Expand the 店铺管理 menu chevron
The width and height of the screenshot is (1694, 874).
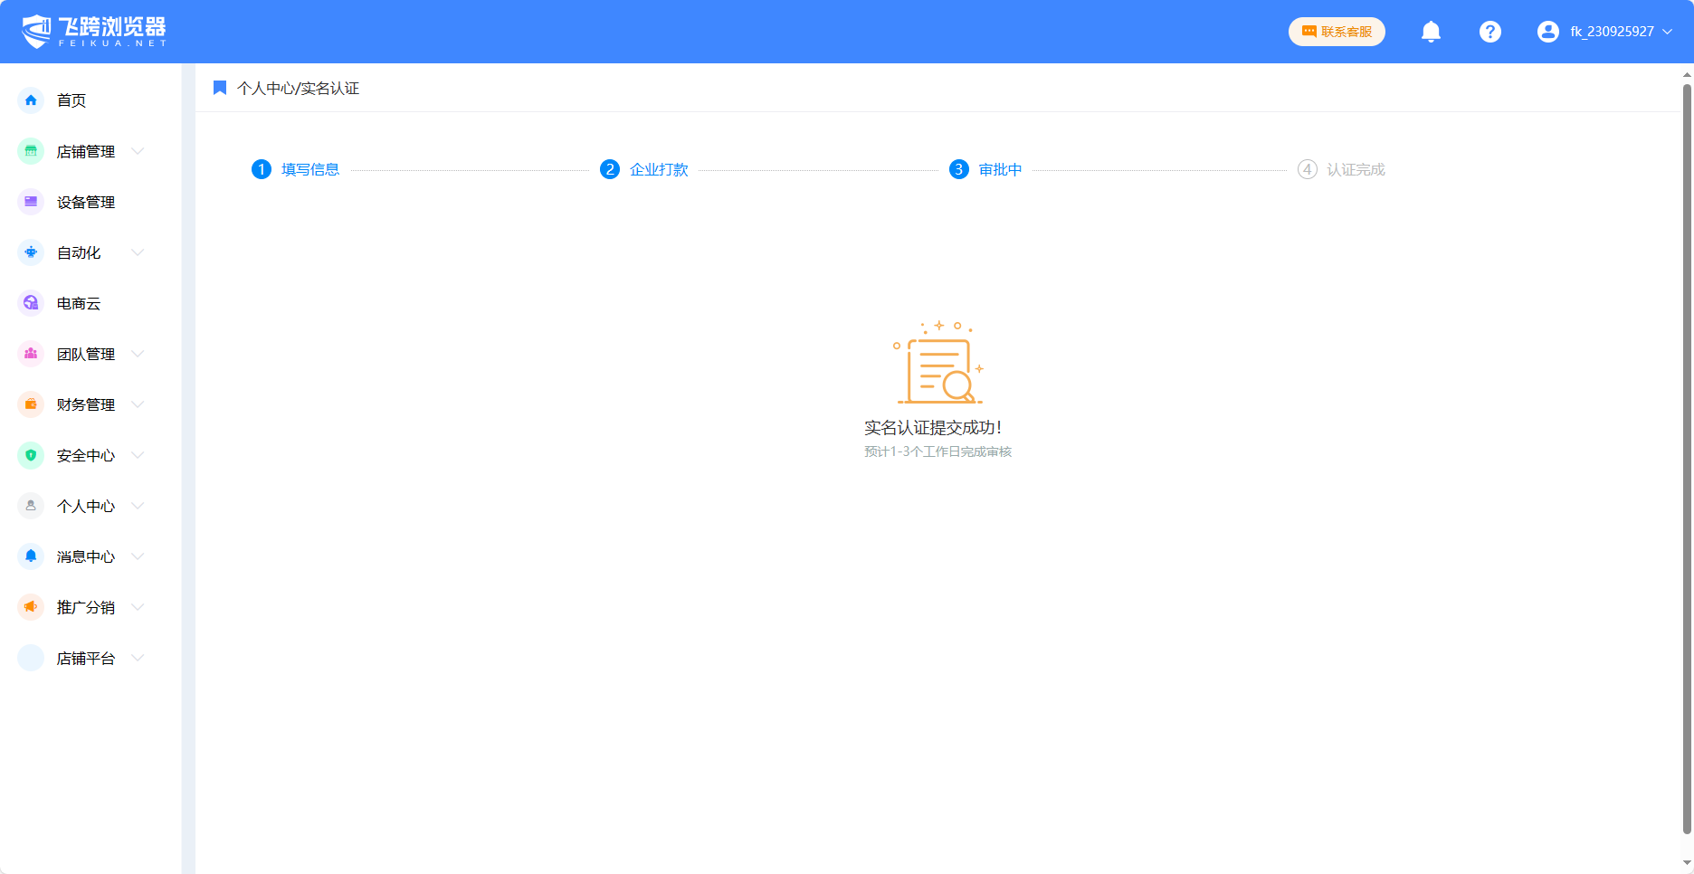coord(138,151)
